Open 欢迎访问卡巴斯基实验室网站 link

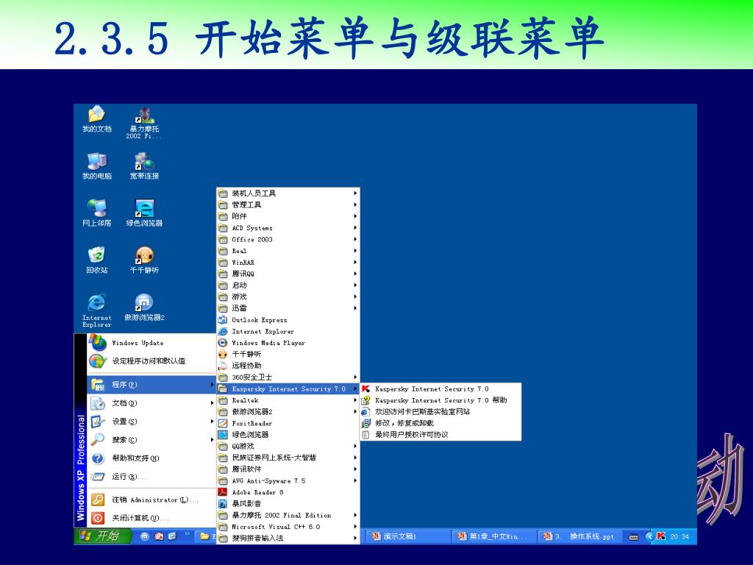[440, 412]
